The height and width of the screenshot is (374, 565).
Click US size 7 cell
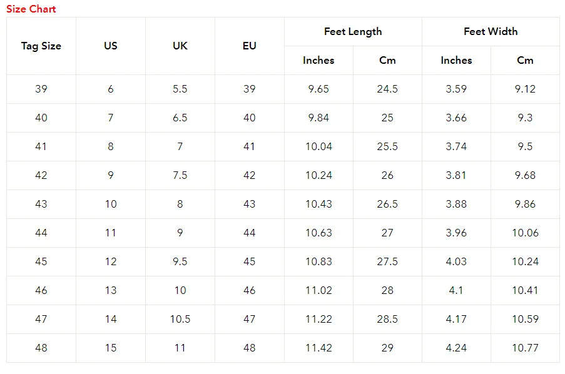[111, 118]
